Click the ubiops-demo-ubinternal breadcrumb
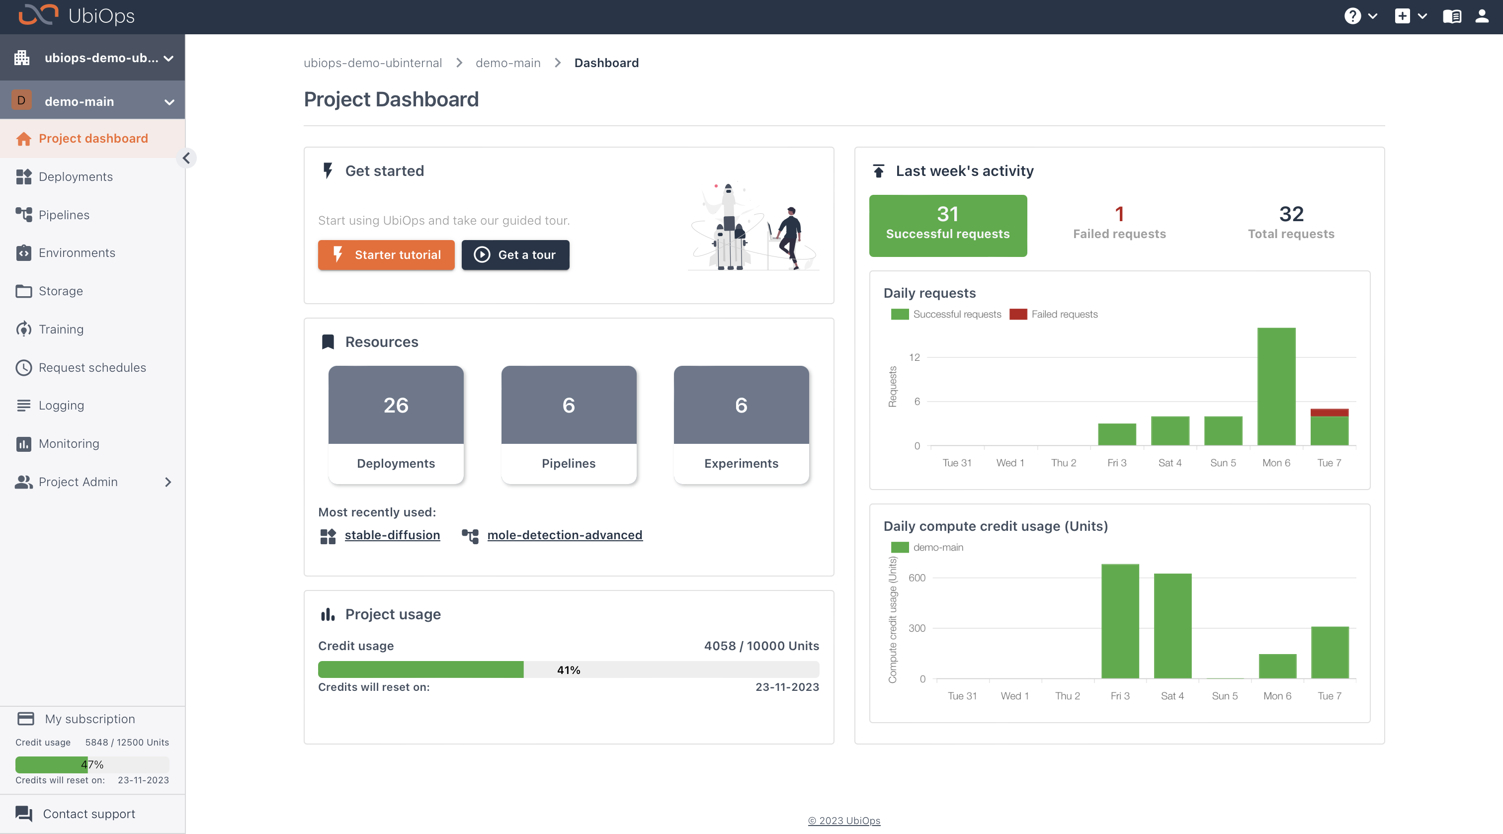 (373, 63)
